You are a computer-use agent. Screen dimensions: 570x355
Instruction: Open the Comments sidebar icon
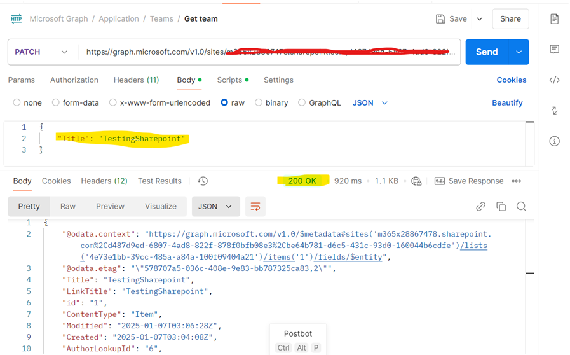tap(554, 49)
